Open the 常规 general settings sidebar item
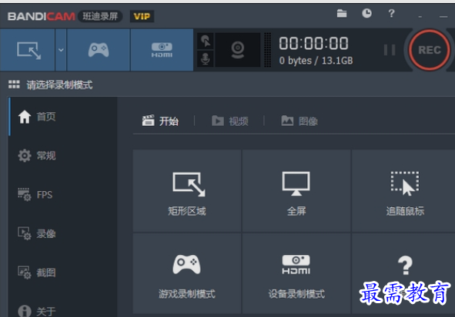Image resolution: width=455 pixels, height=317 pixels. (x=63, y=156)
